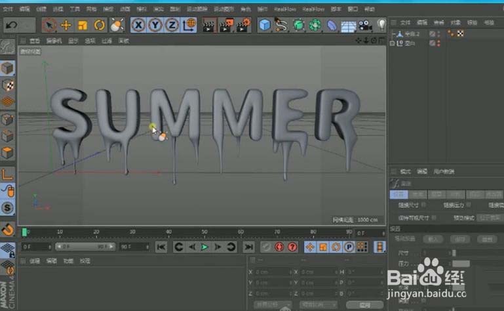
Task: Toggle the X axis lock
Action: [x=140, y=25]
